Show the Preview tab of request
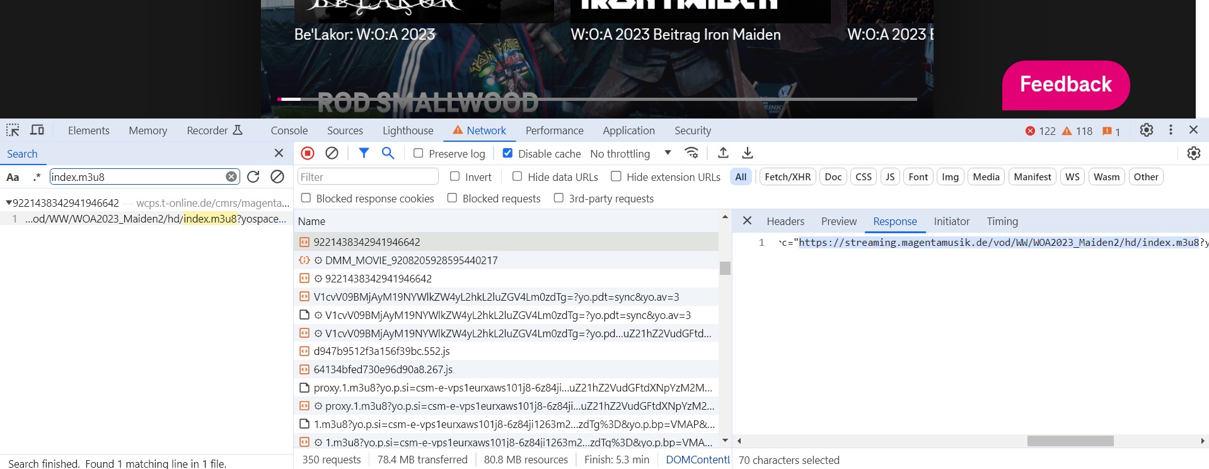The height and width of the screenshot is (469, 1209). click(839, 221)
